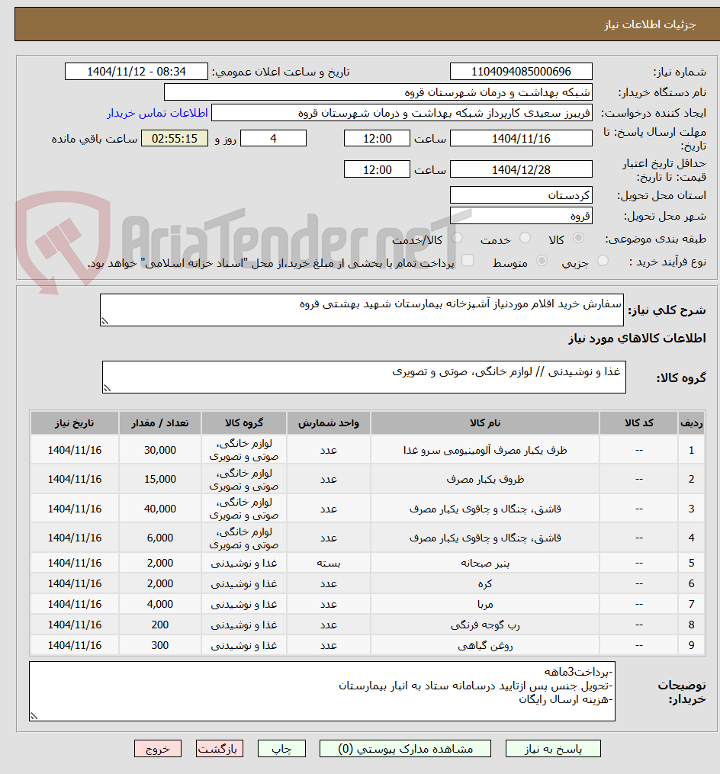Click the buyer organization name field
The image size is (720, 774).
tap(378, 92)
